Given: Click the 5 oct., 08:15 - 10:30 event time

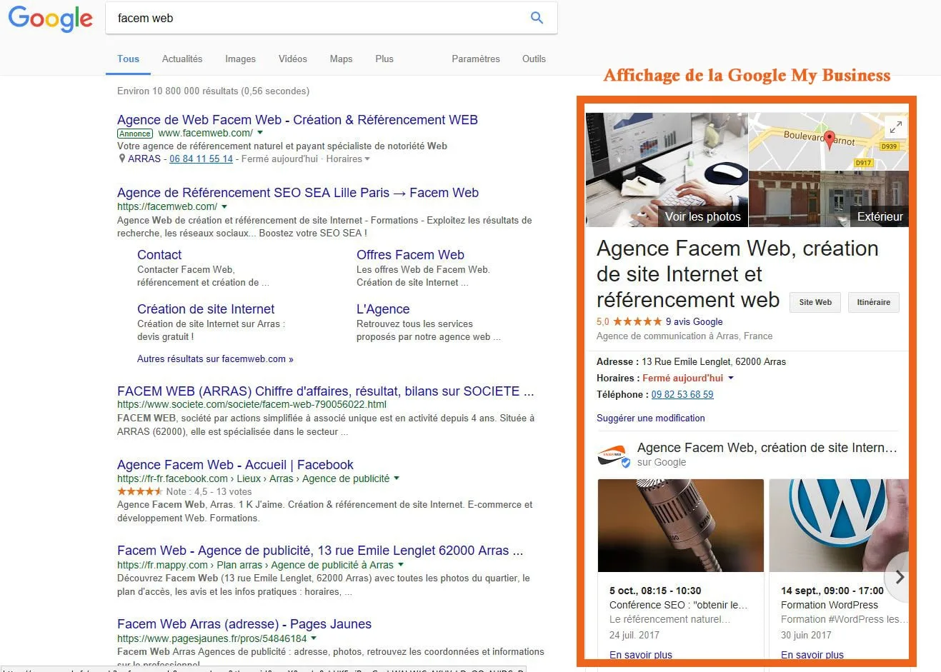Looking at the screenshot, I should point(655,591).
